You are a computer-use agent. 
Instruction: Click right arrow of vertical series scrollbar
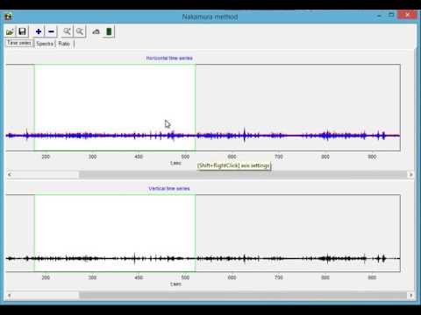(x=410, y=296)
